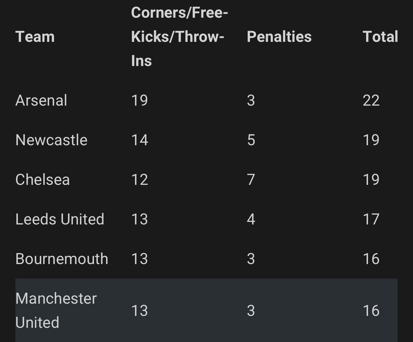Select the Total column header
Viewport: 413px width, 342px height.
point(380,36)
